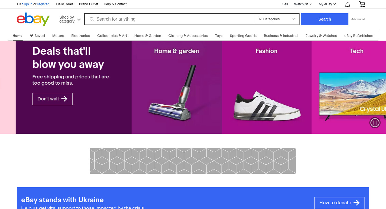Open the Toys category tab

coord(219,36)
